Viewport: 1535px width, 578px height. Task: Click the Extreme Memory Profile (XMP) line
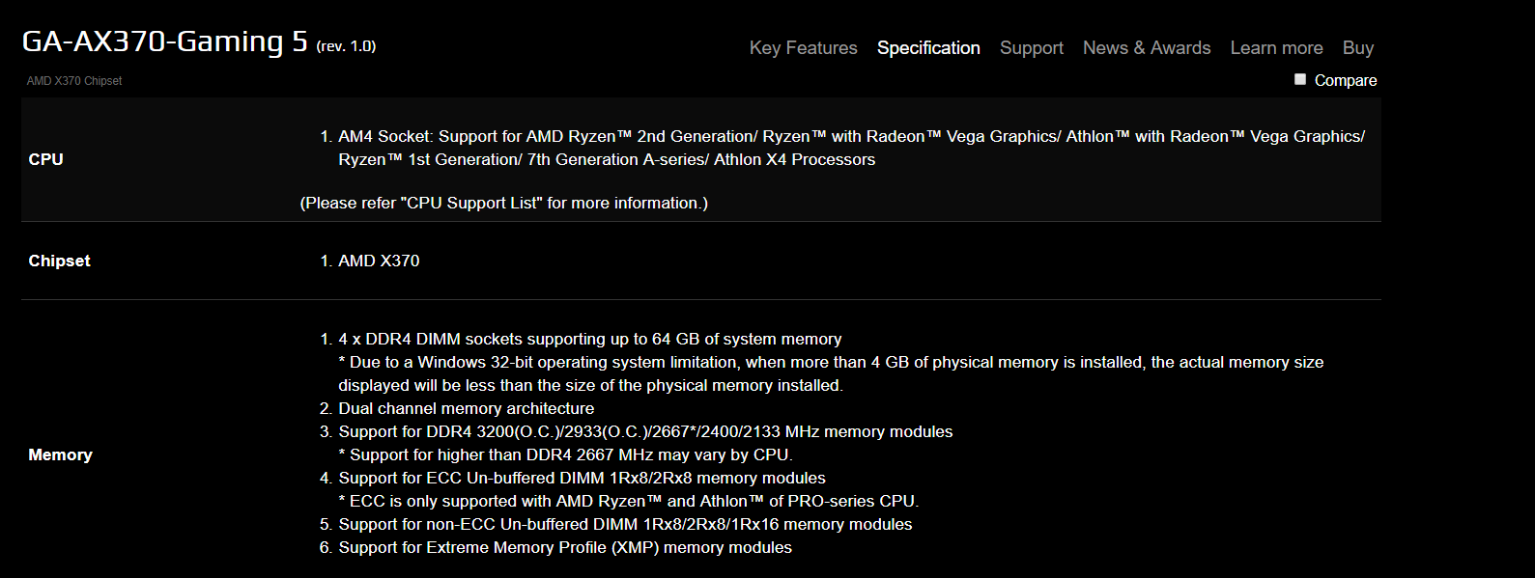(x=564, y=547)
